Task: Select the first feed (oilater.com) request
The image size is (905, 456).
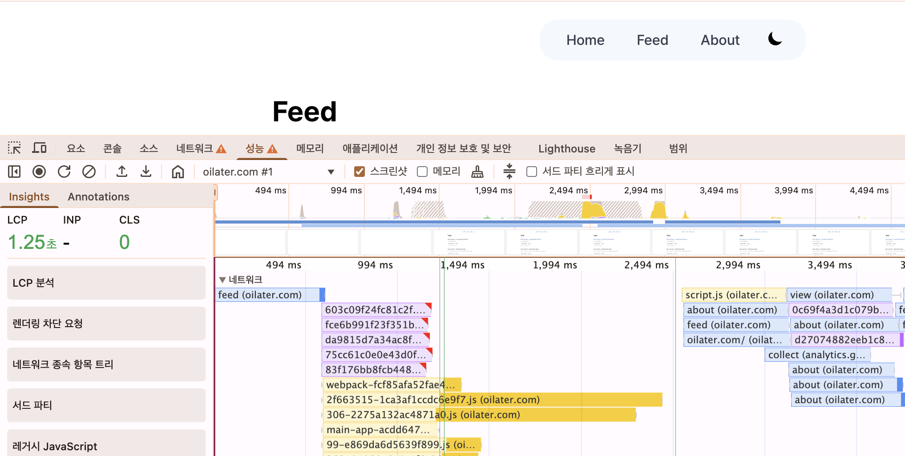Action: pyautogui.click(x=270, y=295)
